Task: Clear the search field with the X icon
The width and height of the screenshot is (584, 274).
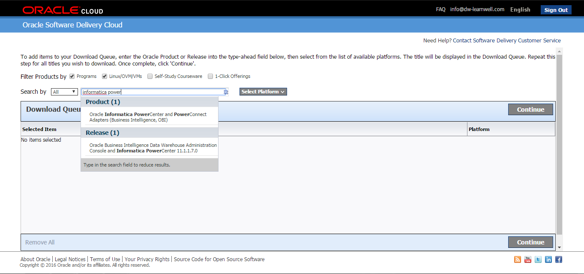Action: (x=226, y=92)
